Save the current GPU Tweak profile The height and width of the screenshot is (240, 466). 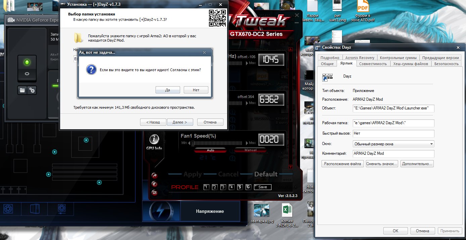262,187
